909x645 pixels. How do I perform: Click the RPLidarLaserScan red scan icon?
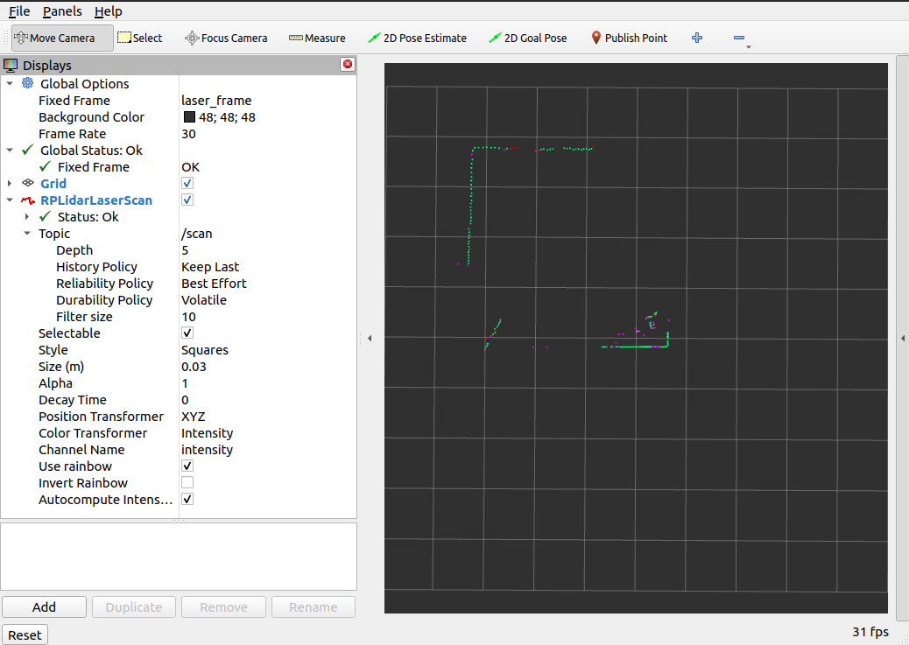point(28,200)
